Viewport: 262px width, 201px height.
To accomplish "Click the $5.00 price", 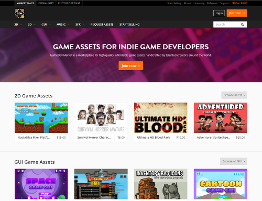I will coord(121,138).
